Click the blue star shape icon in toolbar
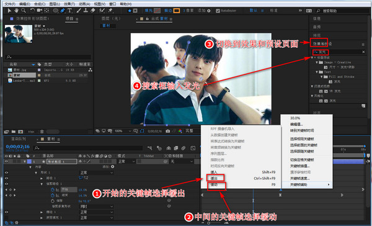This screenshot has height=226, width=372. (130, 11)
